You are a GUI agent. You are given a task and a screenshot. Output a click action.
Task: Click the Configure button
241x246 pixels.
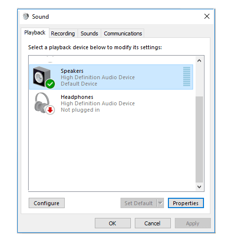46,203
